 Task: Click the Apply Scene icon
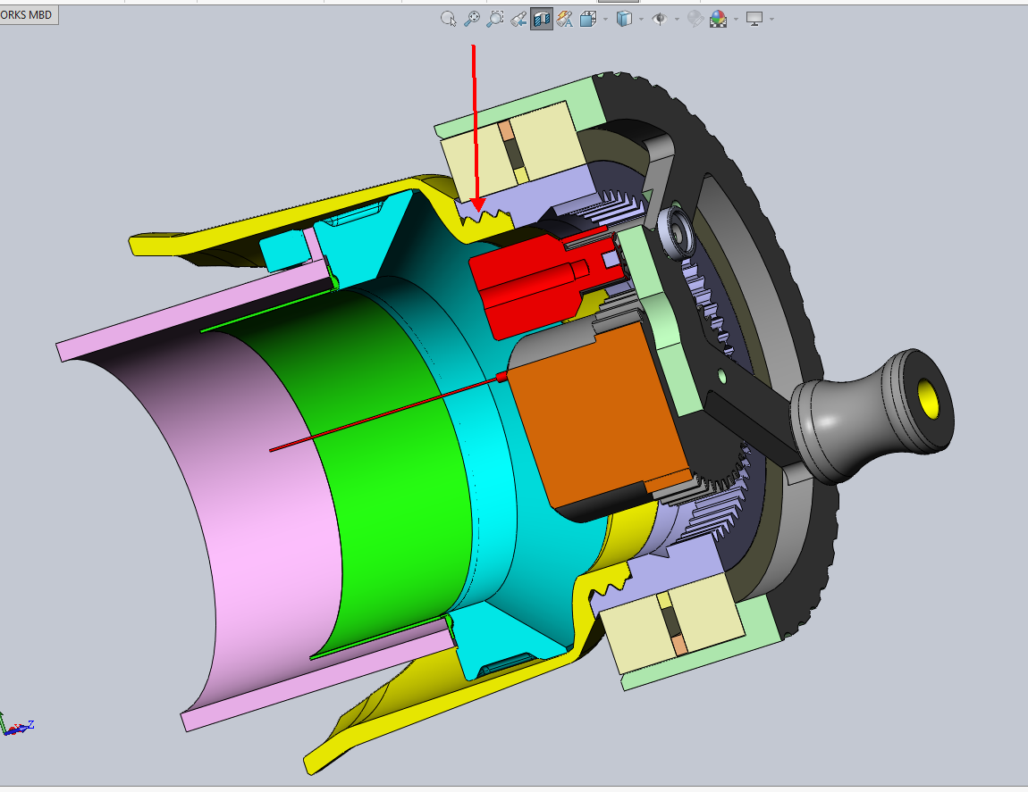point(719,19)
